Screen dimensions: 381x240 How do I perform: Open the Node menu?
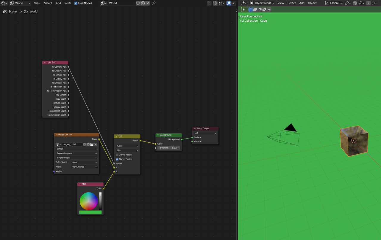[68, 3]
